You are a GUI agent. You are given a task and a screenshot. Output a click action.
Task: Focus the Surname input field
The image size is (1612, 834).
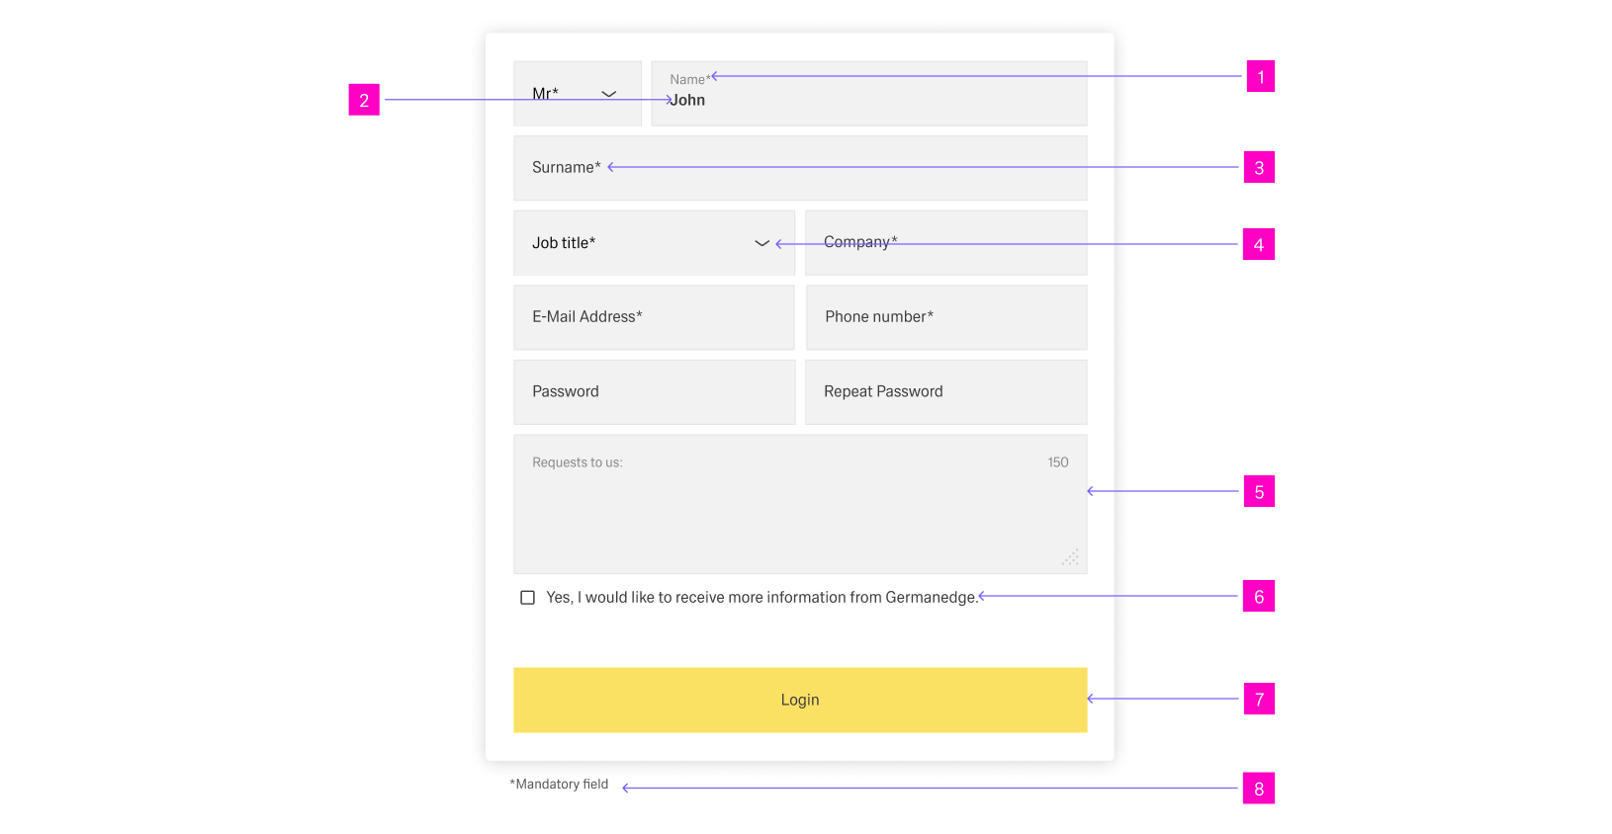799,168
